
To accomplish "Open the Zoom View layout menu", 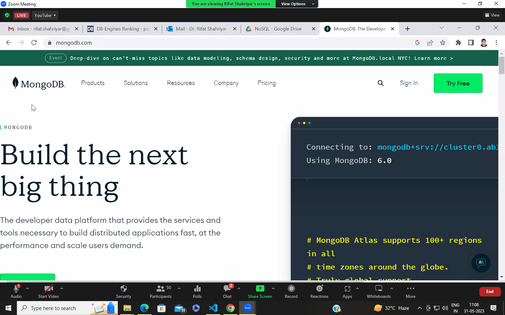I will tap(492, 15).
